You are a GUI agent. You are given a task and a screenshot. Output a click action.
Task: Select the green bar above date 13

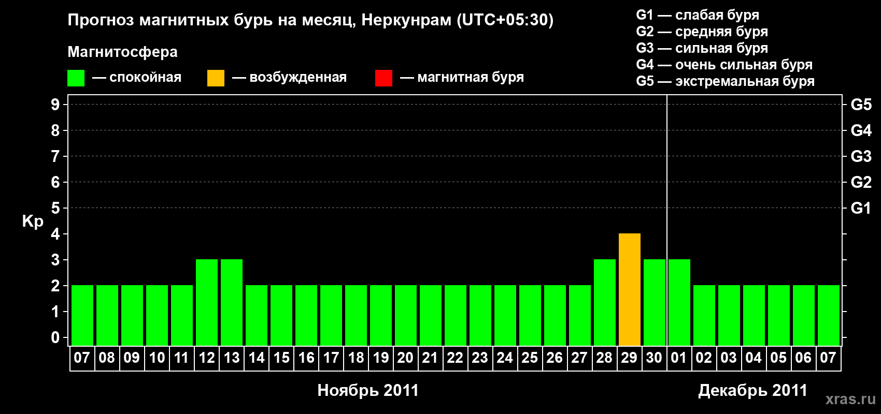[x=232, y=303]
